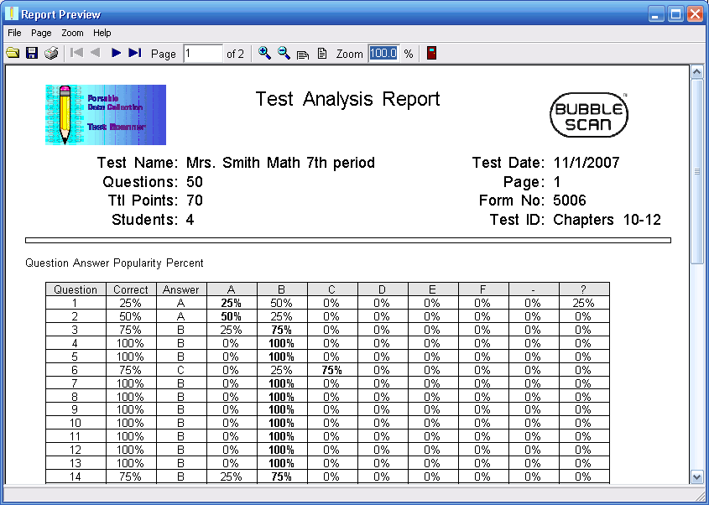Click the Test ID 'Chapters 10-12'
This screenshot has width=709, height=505.
pos(607,220)
